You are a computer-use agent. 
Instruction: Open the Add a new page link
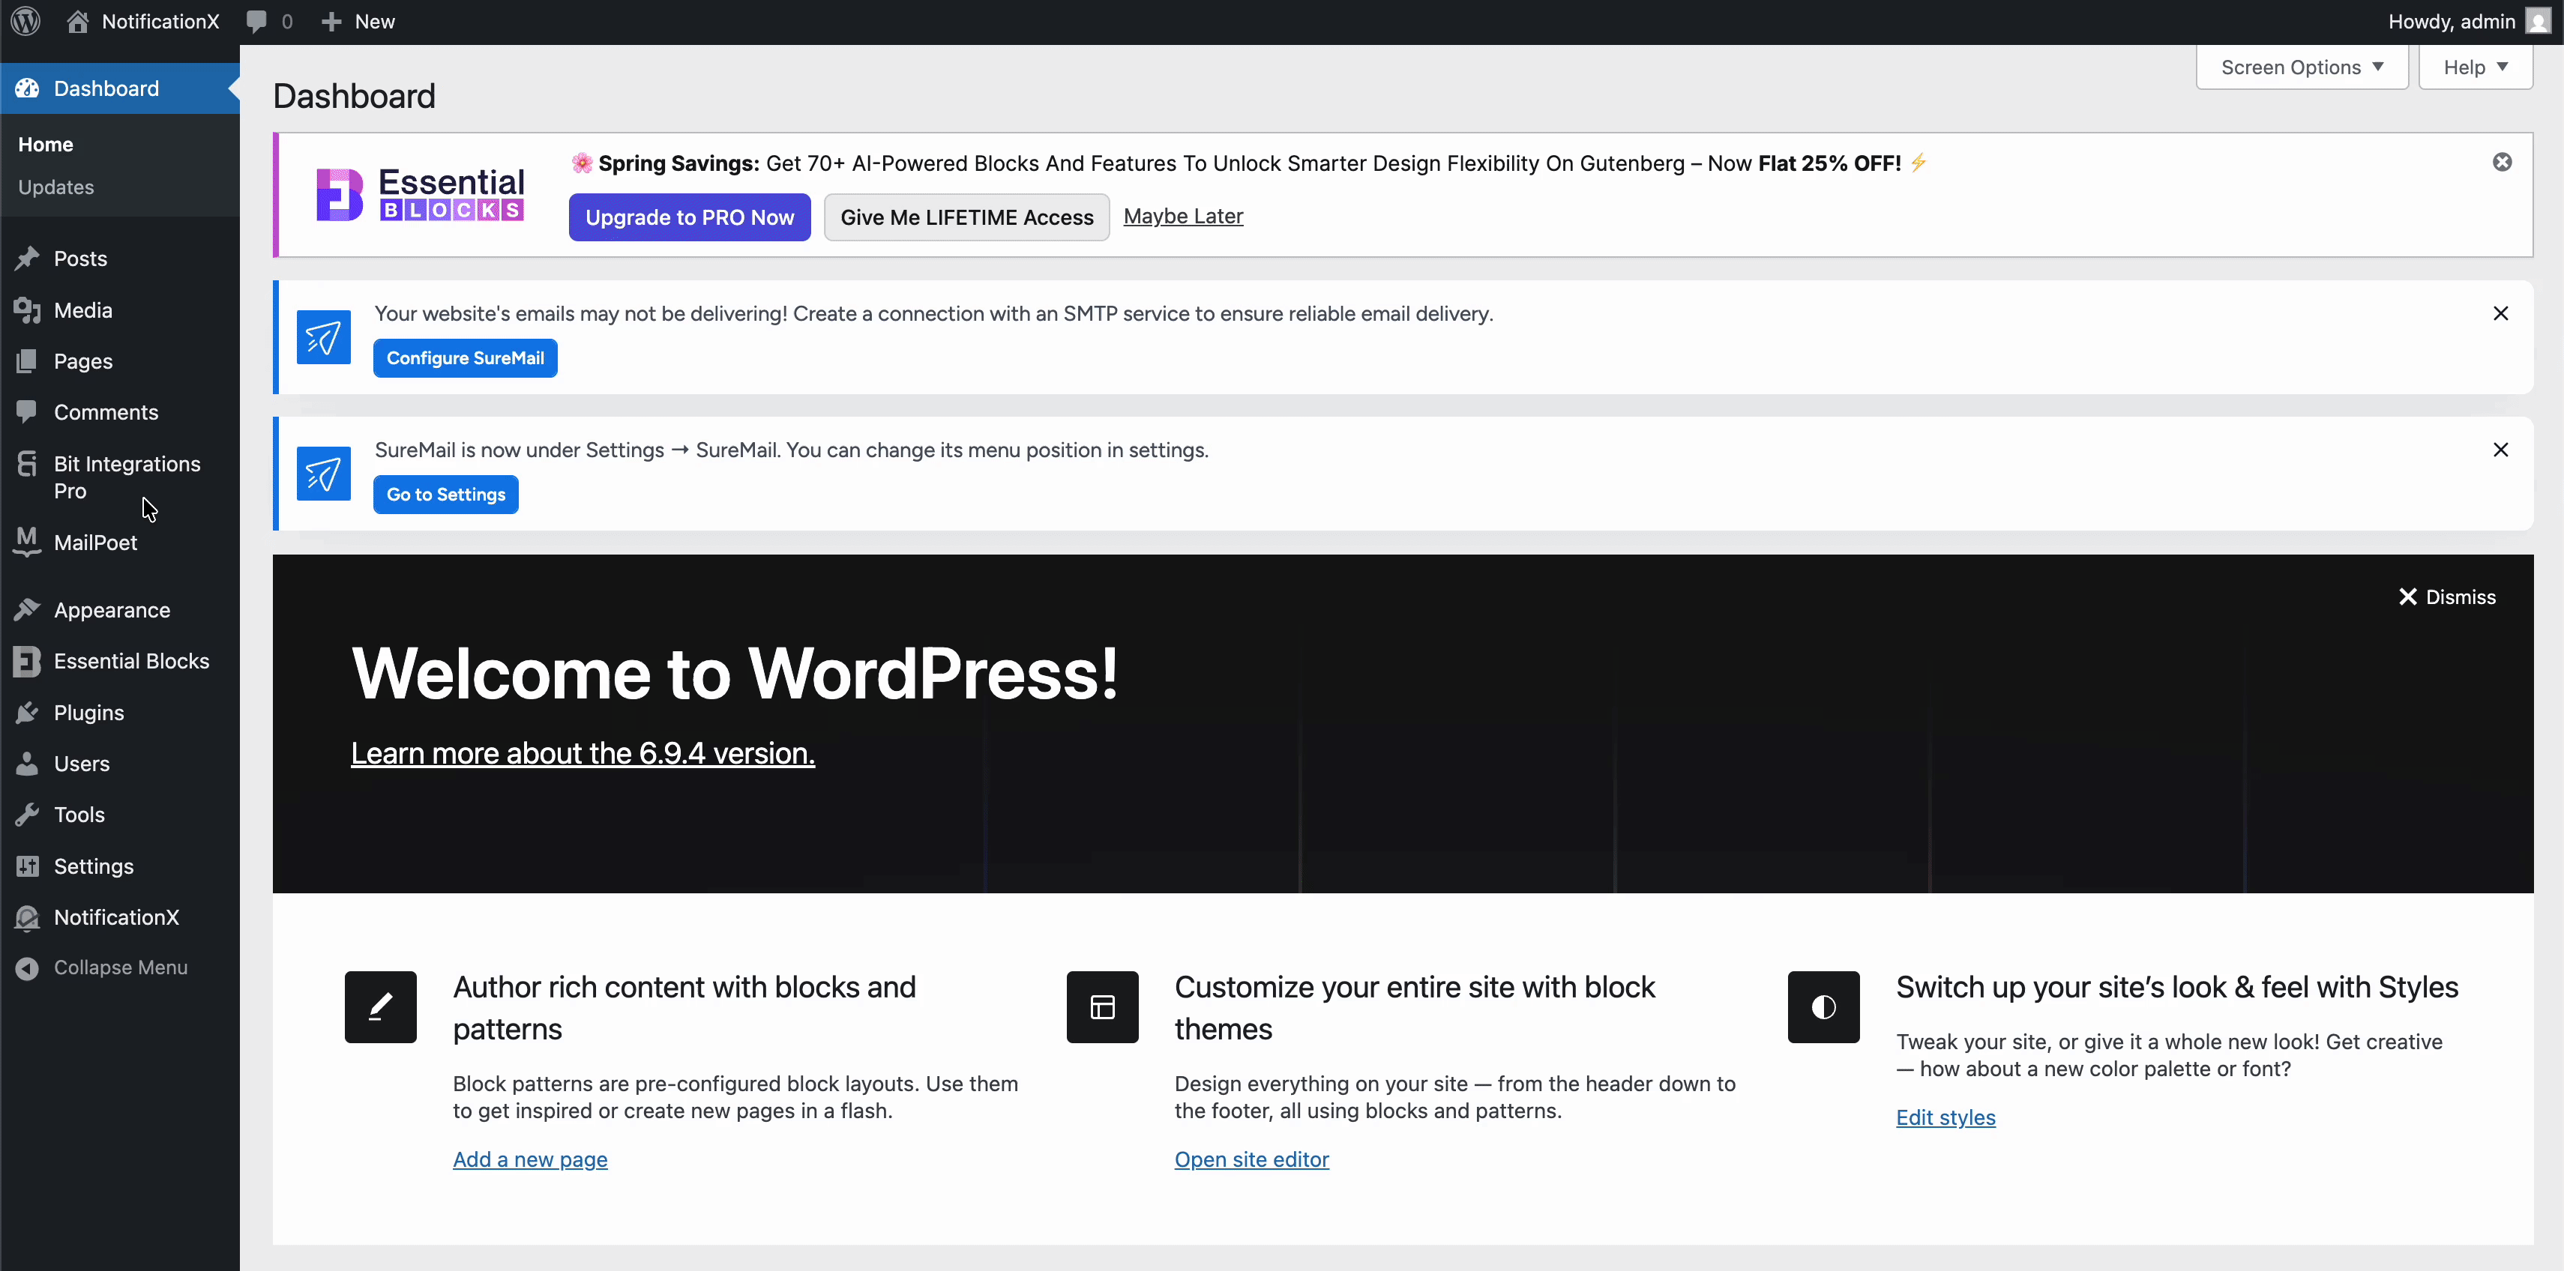[x=529, y=1159]
